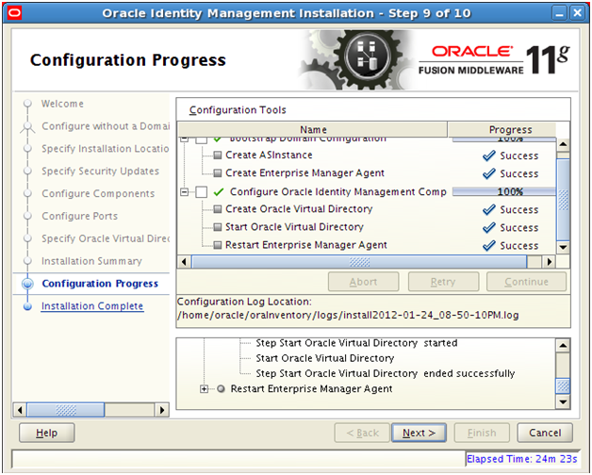
Task: Click Success checkmark for Create Oracle Virtual Directory
Action: tap(489, 209)
